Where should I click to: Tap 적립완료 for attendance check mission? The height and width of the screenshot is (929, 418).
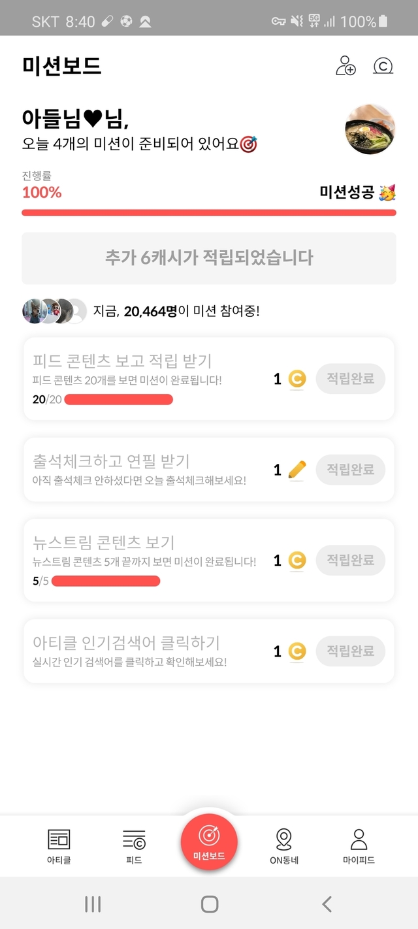pyautogui.click(x=350, y=470)
